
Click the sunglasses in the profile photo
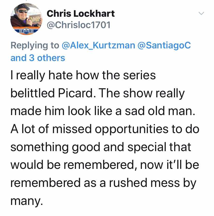click(22, 11)
